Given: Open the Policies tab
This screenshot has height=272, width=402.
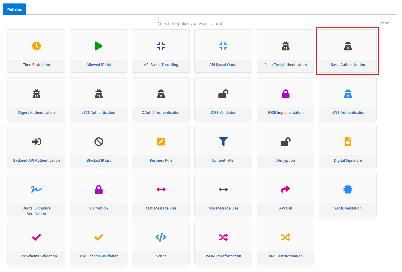Looking at the screenshot, I should click(14, 10).
